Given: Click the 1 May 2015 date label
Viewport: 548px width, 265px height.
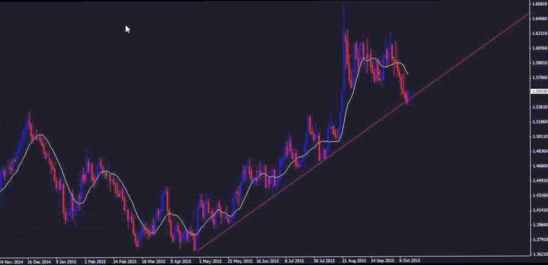Looking at the screenshot, I should (x=210, y=261).
